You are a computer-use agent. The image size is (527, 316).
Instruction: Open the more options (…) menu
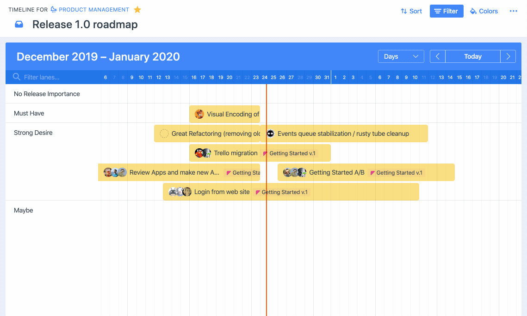point(514,11)
